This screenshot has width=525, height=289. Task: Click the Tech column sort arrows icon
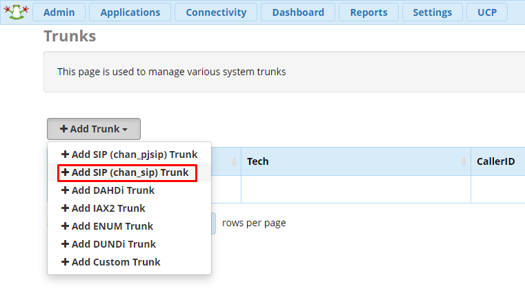coord(463,161)
